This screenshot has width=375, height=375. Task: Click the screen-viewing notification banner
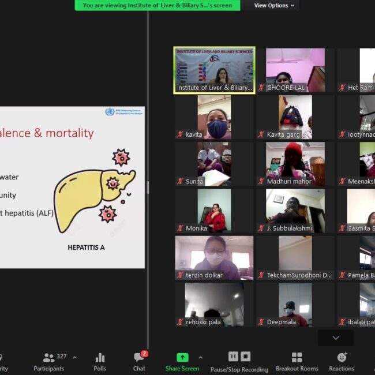coord(157,5)
